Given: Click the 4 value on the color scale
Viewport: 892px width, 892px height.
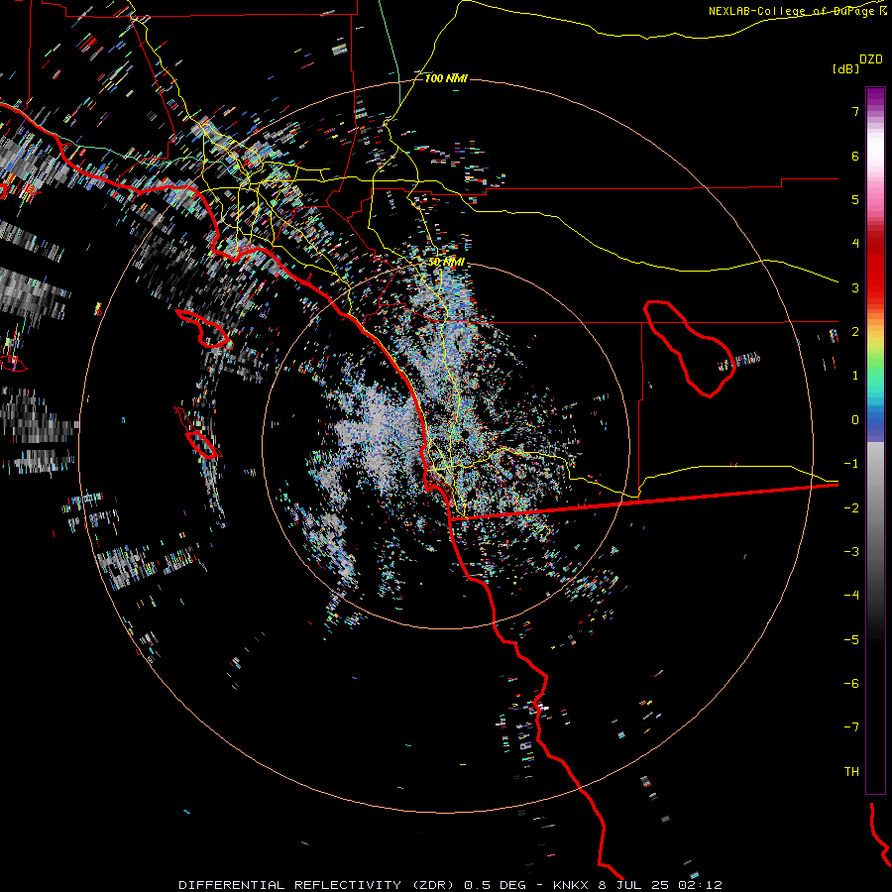Looking at the screenshot, I should (x=855, y=244).
